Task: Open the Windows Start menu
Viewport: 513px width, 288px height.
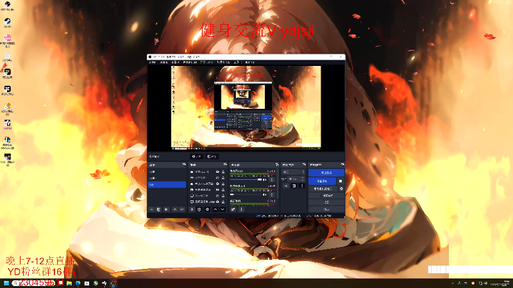Action: tap(6, 283)
